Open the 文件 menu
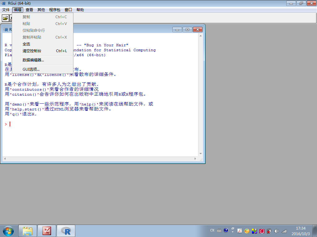This screenshot has width=317, height=237. (6, 10)
